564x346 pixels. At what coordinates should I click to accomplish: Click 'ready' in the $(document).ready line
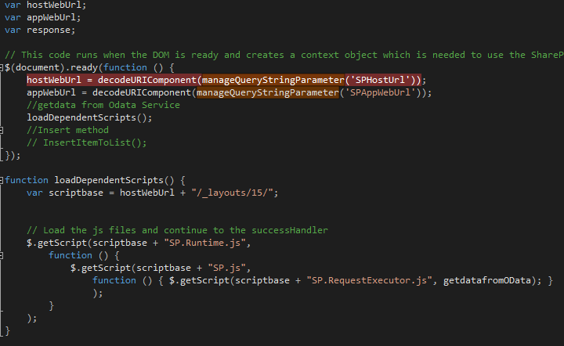84,67
